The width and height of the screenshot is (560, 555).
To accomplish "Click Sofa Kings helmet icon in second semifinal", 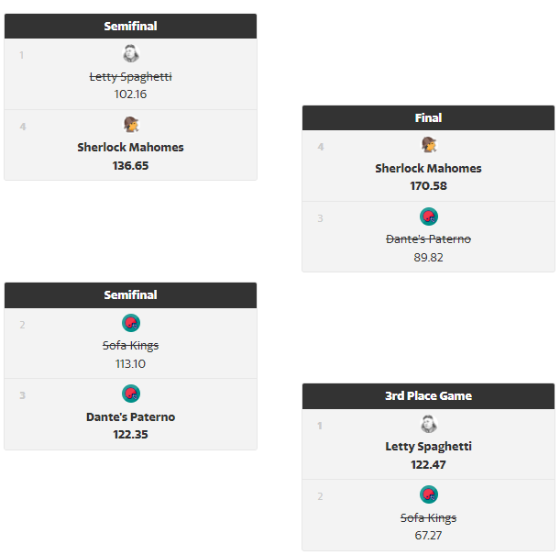I will pyautogui.click(x=131, y=323).
